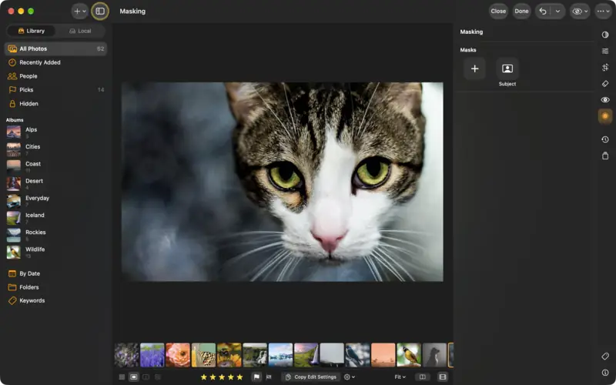Switch to grid view icon
616x385 pixels.
(122, 377)
